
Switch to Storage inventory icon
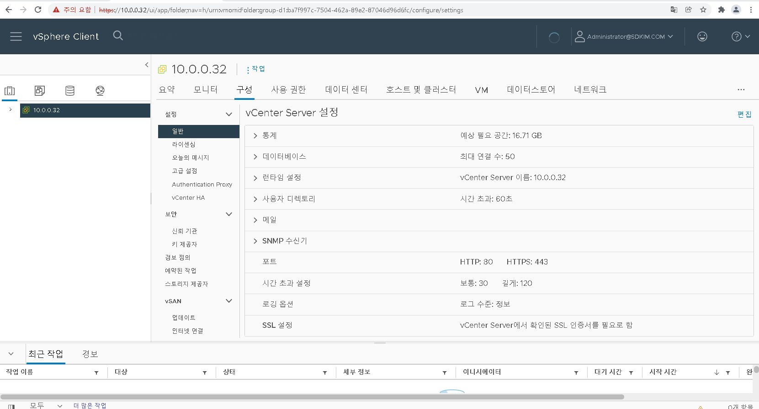(70, 91)
